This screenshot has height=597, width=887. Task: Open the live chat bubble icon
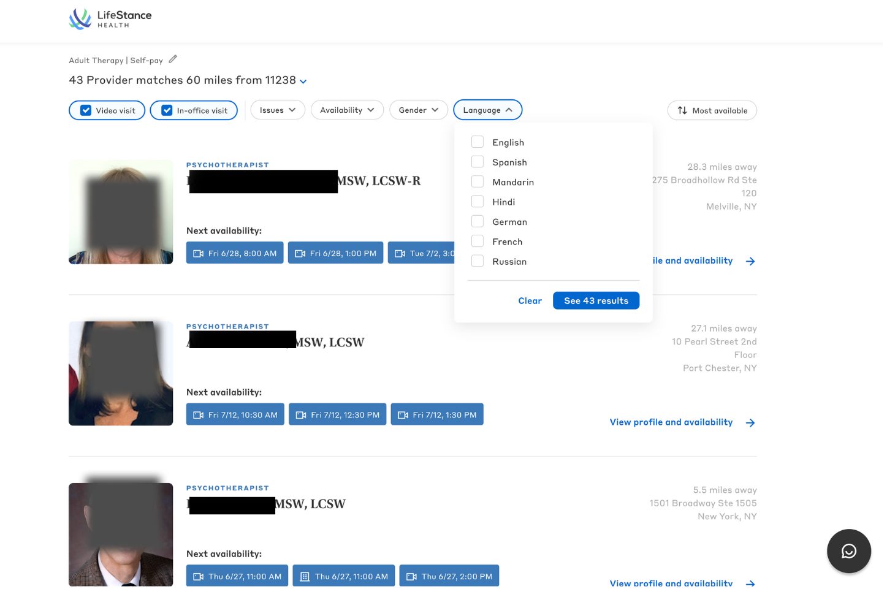[x=848, y=551]
